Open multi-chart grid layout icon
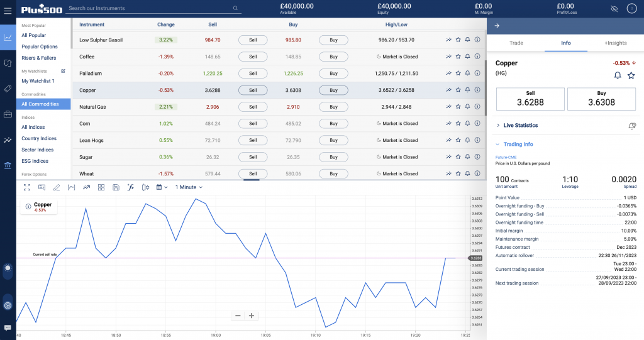Image resolution: width=644 pixels, height=340 pixels. pyautogui.click(x=101, y=187)
